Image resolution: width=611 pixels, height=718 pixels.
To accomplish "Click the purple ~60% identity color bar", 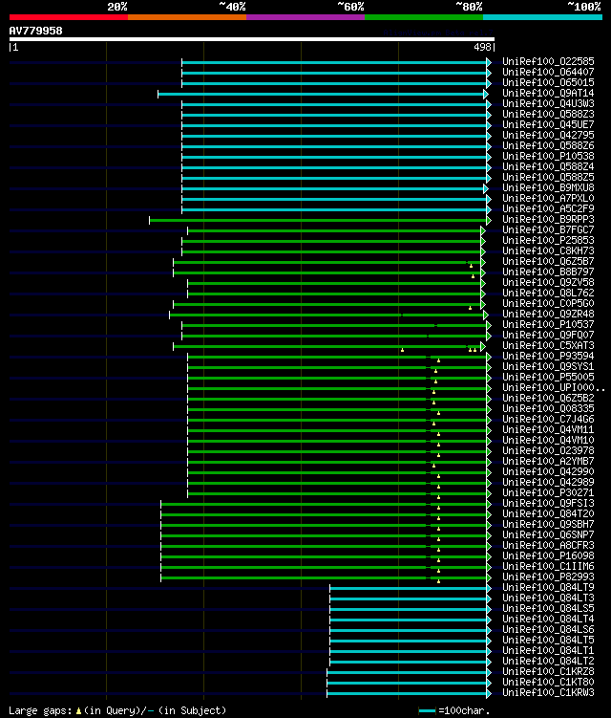I will [305, 17].
